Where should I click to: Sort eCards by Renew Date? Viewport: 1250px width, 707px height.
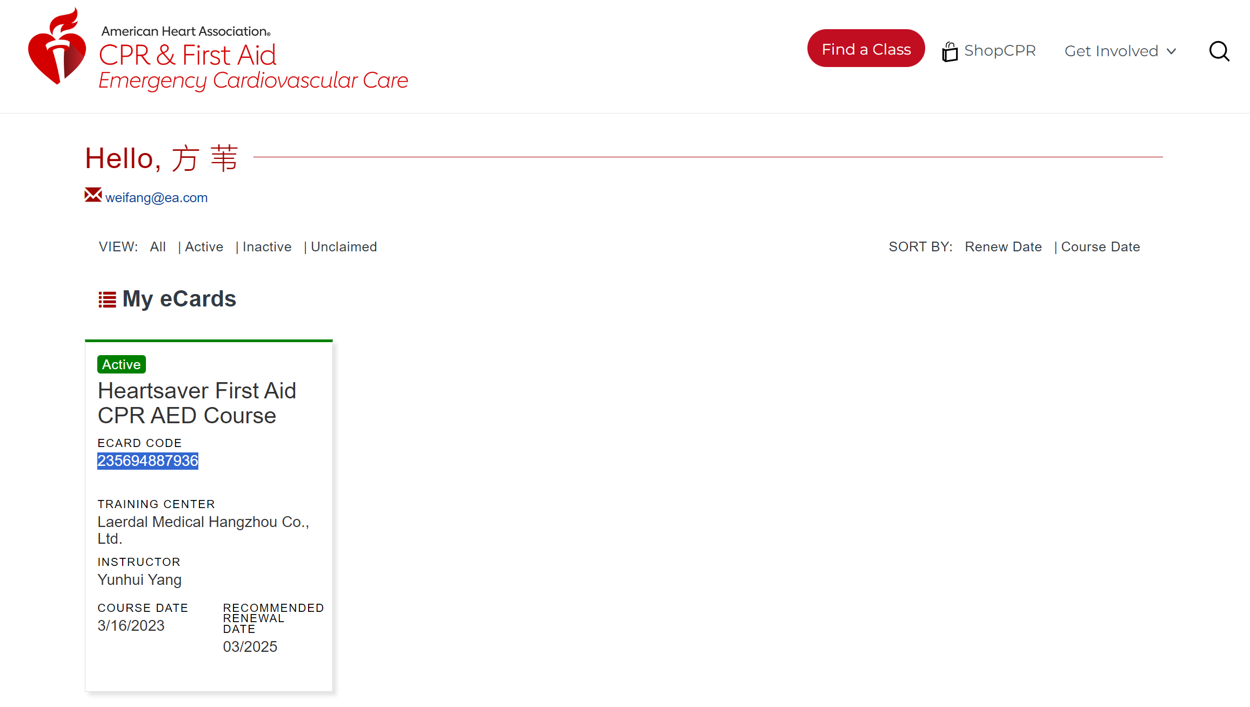(x=1003, y=247)
